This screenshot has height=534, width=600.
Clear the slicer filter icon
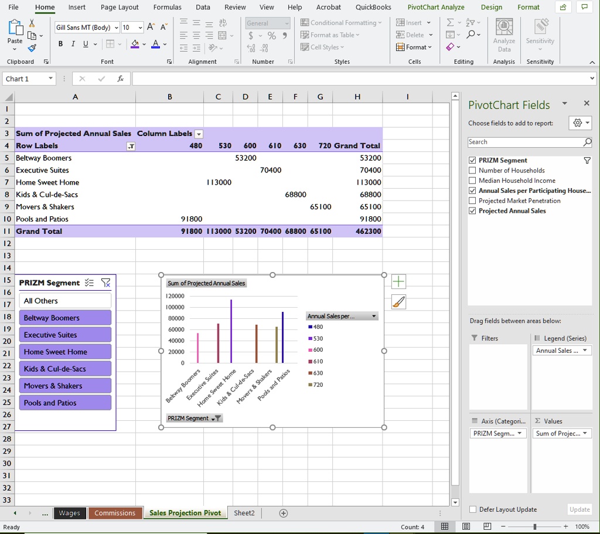tap(106, 283)
